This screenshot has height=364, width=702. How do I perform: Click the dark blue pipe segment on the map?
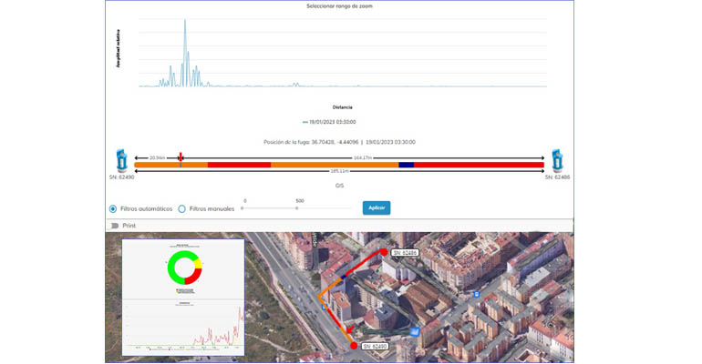pyautogui.click(x=344, y=278)
